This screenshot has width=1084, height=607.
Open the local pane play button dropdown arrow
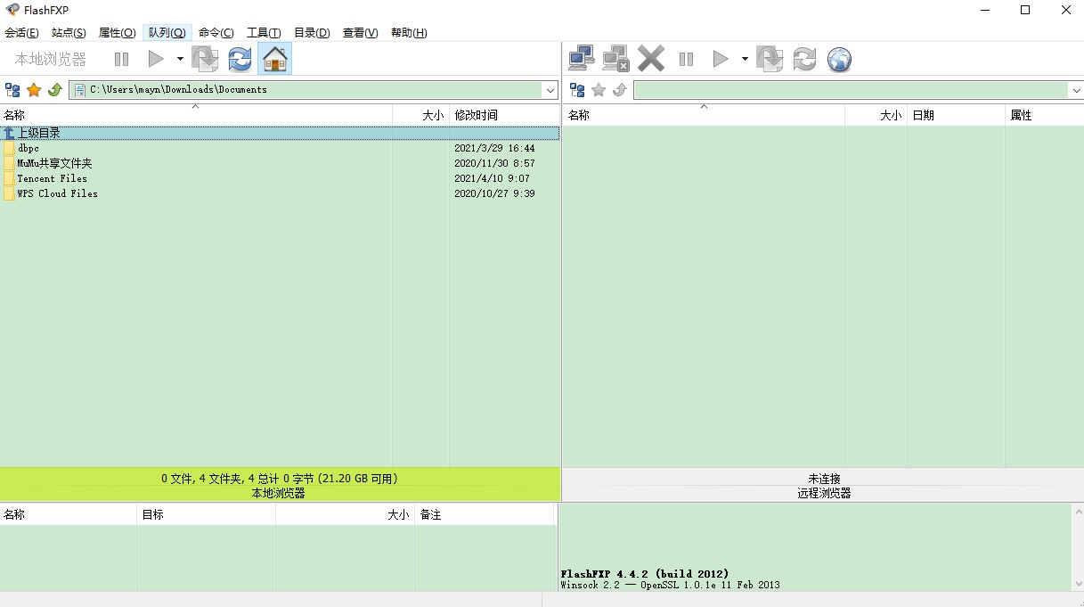(180, 60)
